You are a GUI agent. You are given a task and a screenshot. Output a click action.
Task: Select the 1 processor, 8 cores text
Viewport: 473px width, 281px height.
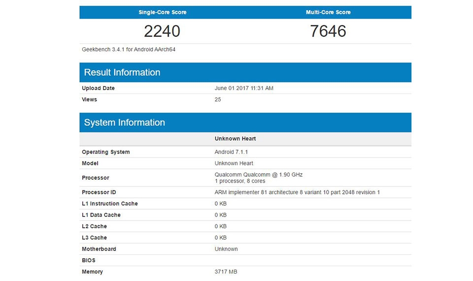click(240, 181)
